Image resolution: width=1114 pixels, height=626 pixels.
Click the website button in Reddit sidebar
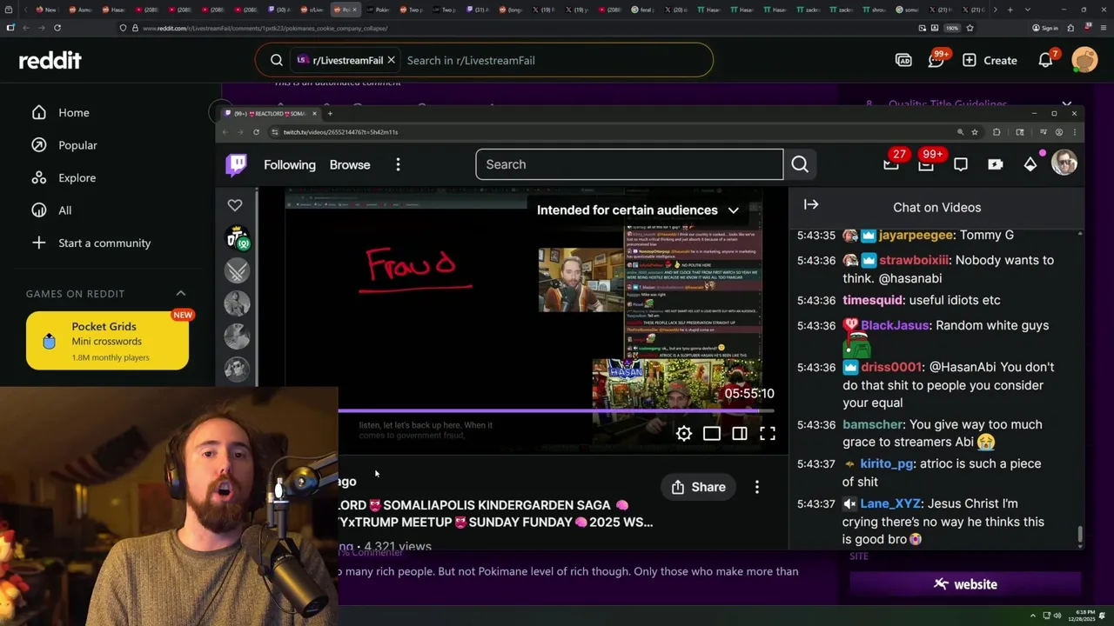965,584
